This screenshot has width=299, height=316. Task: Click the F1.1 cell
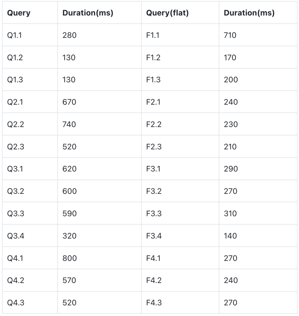point(153,35)
